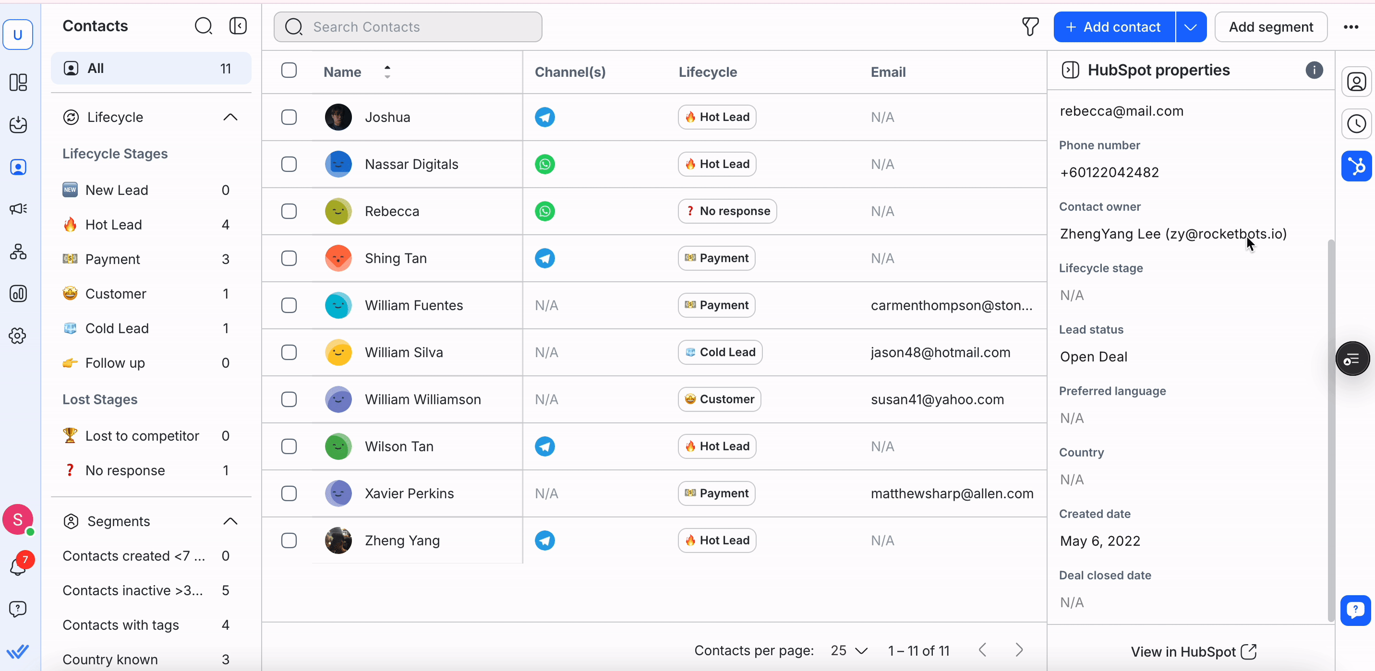Viewport: 1375px width, 671px height.
Task: Click the Add contact button
Action: click(1114, 27)
